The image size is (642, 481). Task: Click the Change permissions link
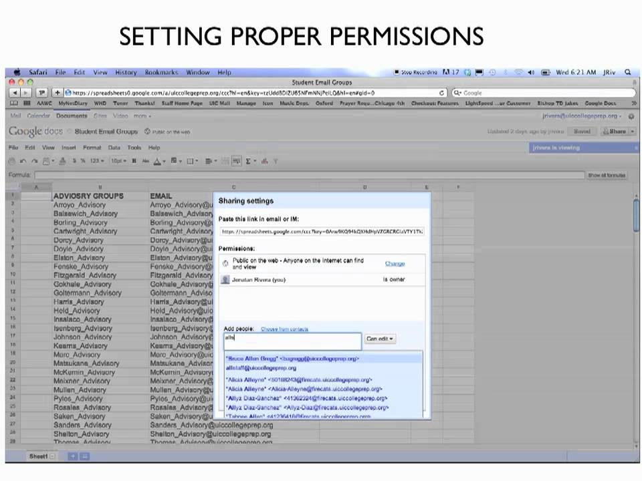pos(395,263)
